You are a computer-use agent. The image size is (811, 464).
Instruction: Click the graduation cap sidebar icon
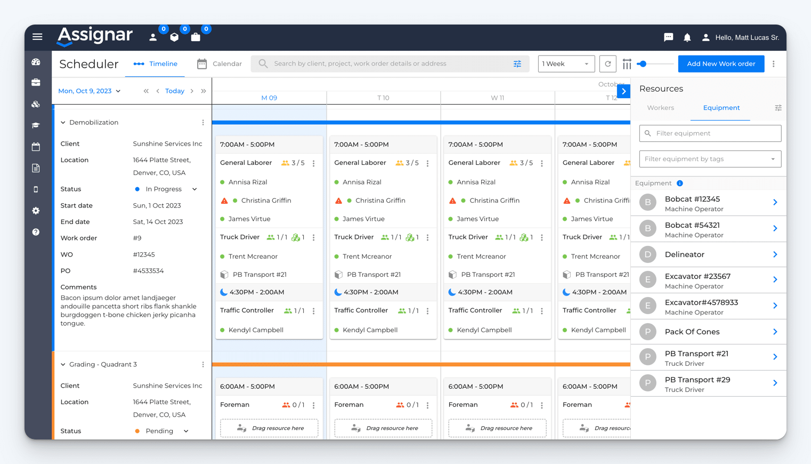pos(36,125)
